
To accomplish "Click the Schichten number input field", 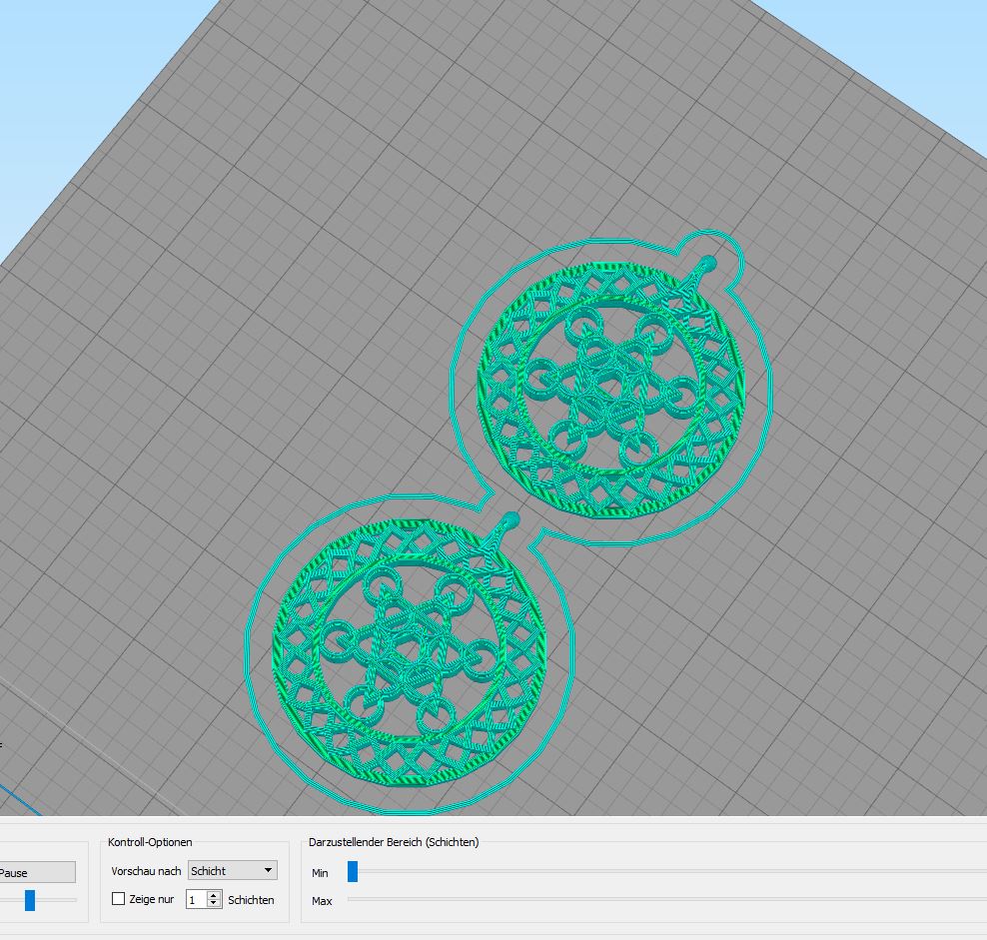I will coord(197,900).
